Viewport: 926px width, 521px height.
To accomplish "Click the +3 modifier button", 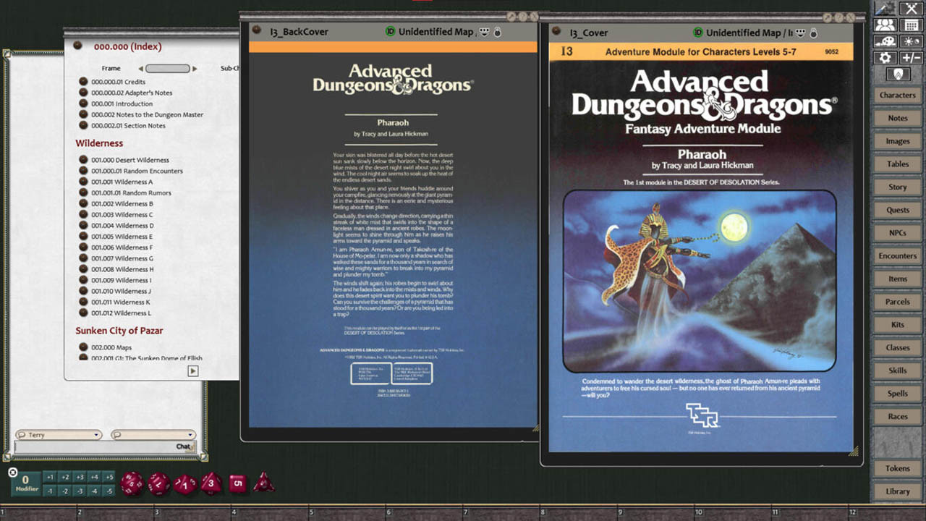I will coord(80,477).
